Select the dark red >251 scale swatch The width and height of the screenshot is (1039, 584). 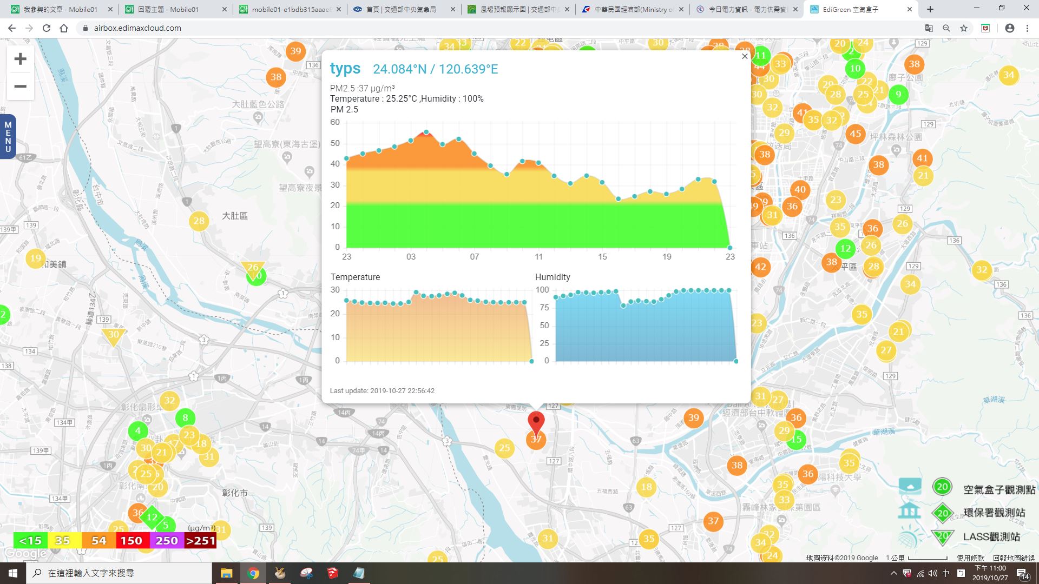point(200,541)
